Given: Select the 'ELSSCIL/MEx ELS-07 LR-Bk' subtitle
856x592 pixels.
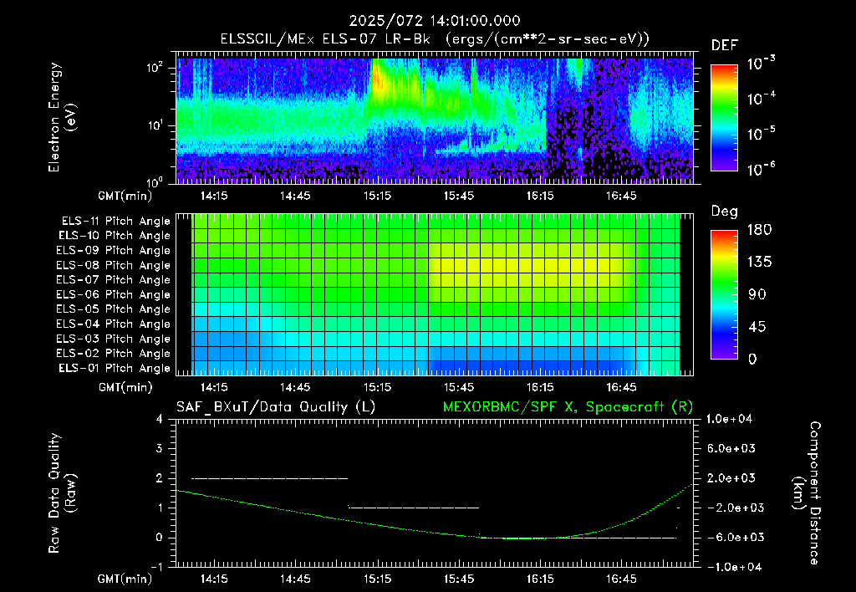Looking at the screenshot, I should pyautogui.click(x=325, y=39).
